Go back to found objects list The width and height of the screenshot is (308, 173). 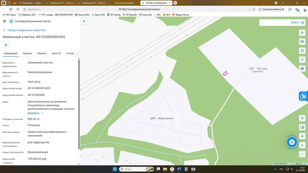tap(24, 30)
